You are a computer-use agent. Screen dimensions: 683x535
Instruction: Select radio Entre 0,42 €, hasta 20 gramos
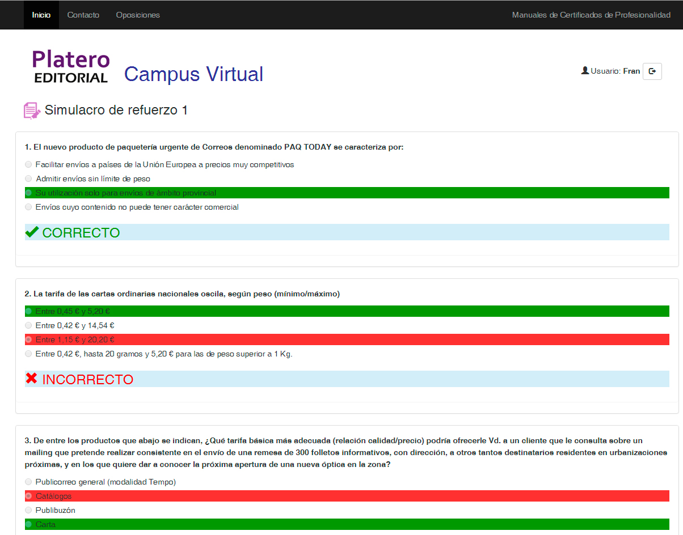click(x=28, y=354)
